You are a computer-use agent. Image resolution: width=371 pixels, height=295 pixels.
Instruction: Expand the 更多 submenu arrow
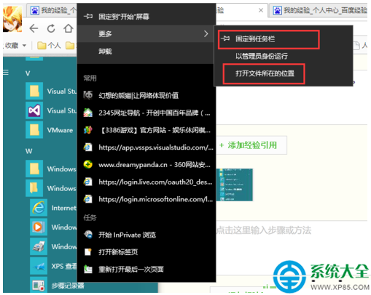[206, 33]
